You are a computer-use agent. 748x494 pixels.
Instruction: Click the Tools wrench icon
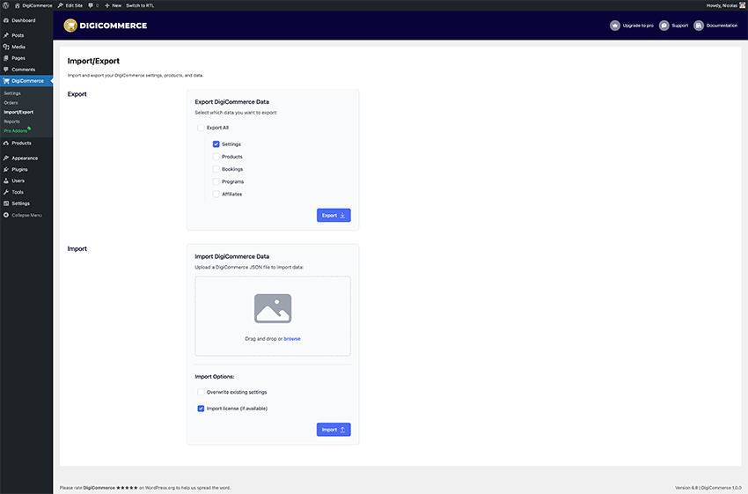[x=6, y=192]
